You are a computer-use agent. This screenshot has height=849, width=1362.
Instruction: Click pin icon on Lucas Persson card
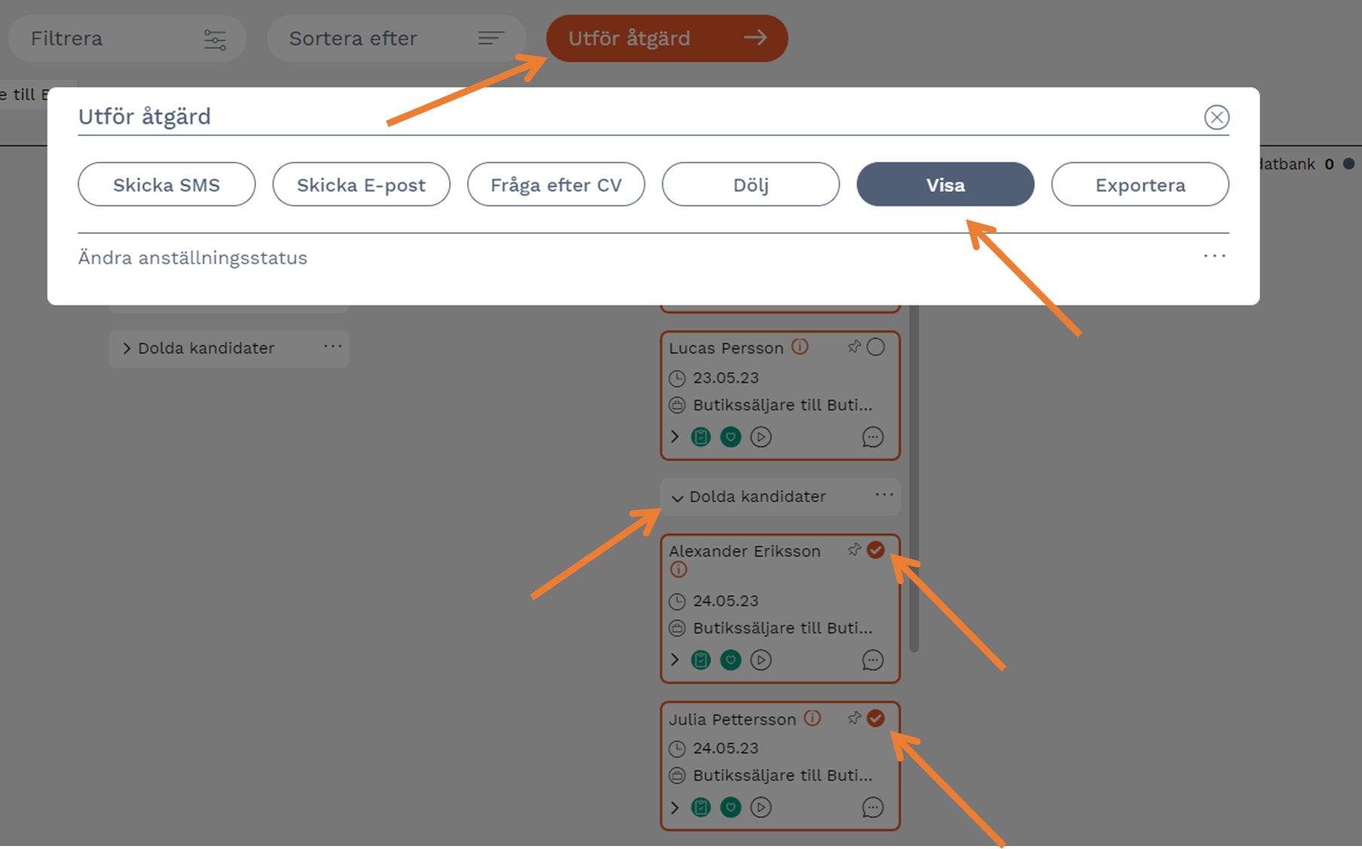click(x=854, y=347)
